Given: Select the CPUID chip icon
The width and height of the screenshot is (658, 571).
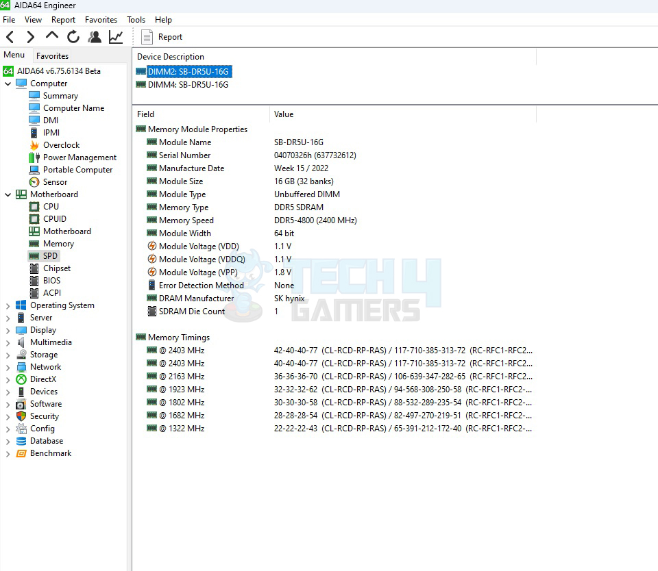Looking at the screenshot, I should (34, 219).
